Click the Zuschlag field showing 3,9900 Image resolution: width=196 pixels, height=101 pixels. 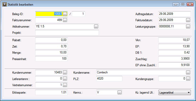175,59
